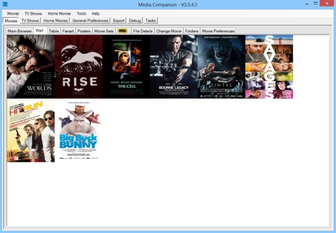336x233 pixels.
Task: Open the Movie Preferences tab
Action: coord(218,31)
